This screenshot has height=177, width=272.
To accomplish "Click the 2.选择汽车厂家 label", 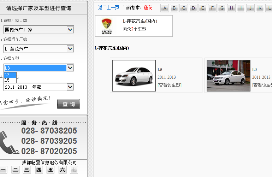I will pyautogui.click(x=14, y=39).
